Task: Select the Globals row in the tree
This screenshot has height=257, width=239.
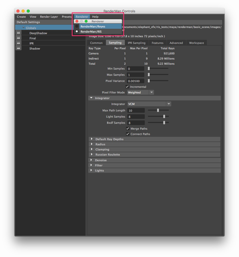Action: (44, 27)
